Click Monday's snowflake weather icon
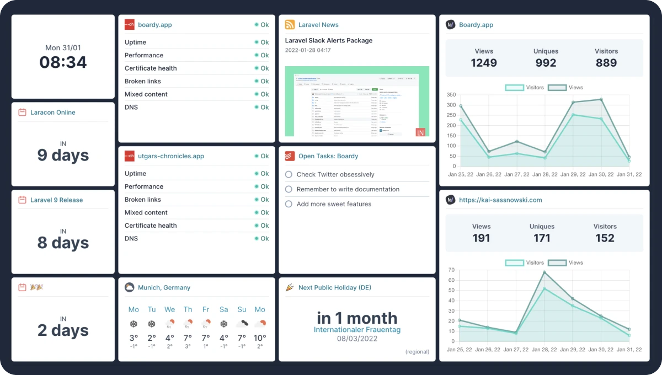 [134, 324]
